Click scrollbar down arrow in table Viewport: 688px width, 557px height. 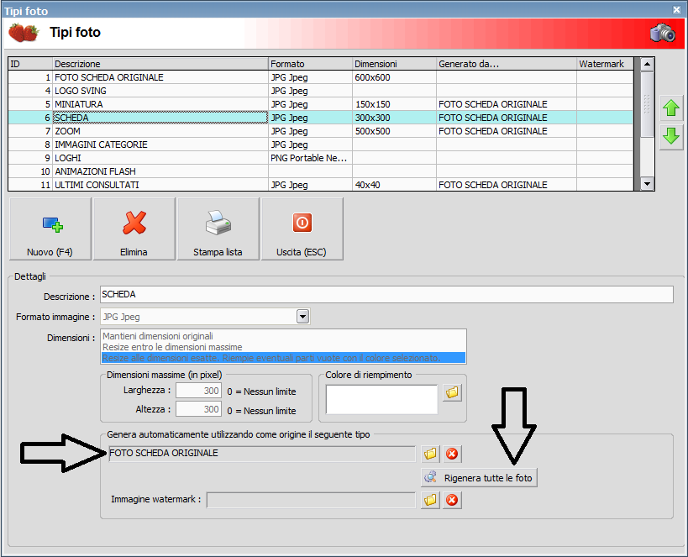pyautogui.click(x=647, y=184)
